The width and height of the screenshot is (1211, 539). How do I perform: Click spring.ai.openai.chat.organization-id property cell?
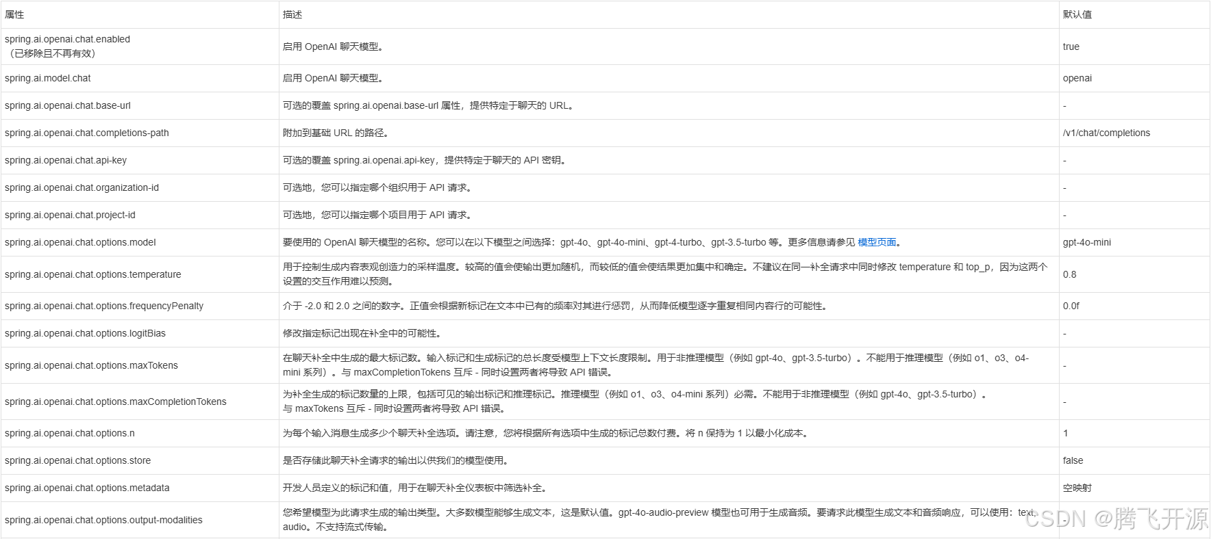pos(140,187)
